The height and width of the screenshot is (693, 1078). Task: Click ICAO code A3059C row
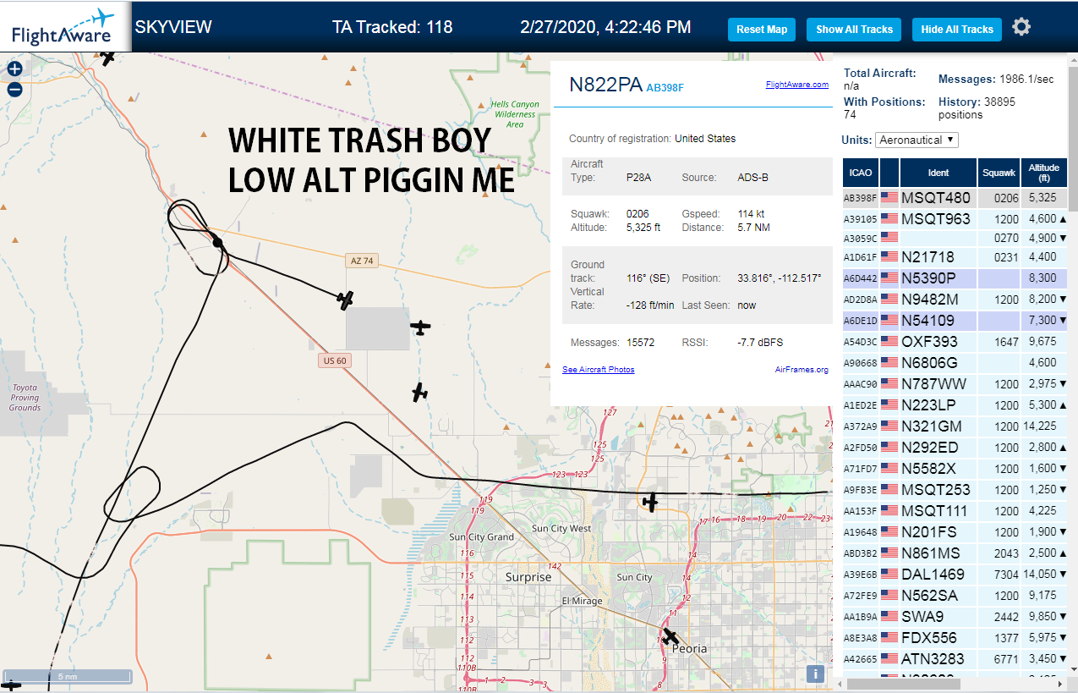955,238
